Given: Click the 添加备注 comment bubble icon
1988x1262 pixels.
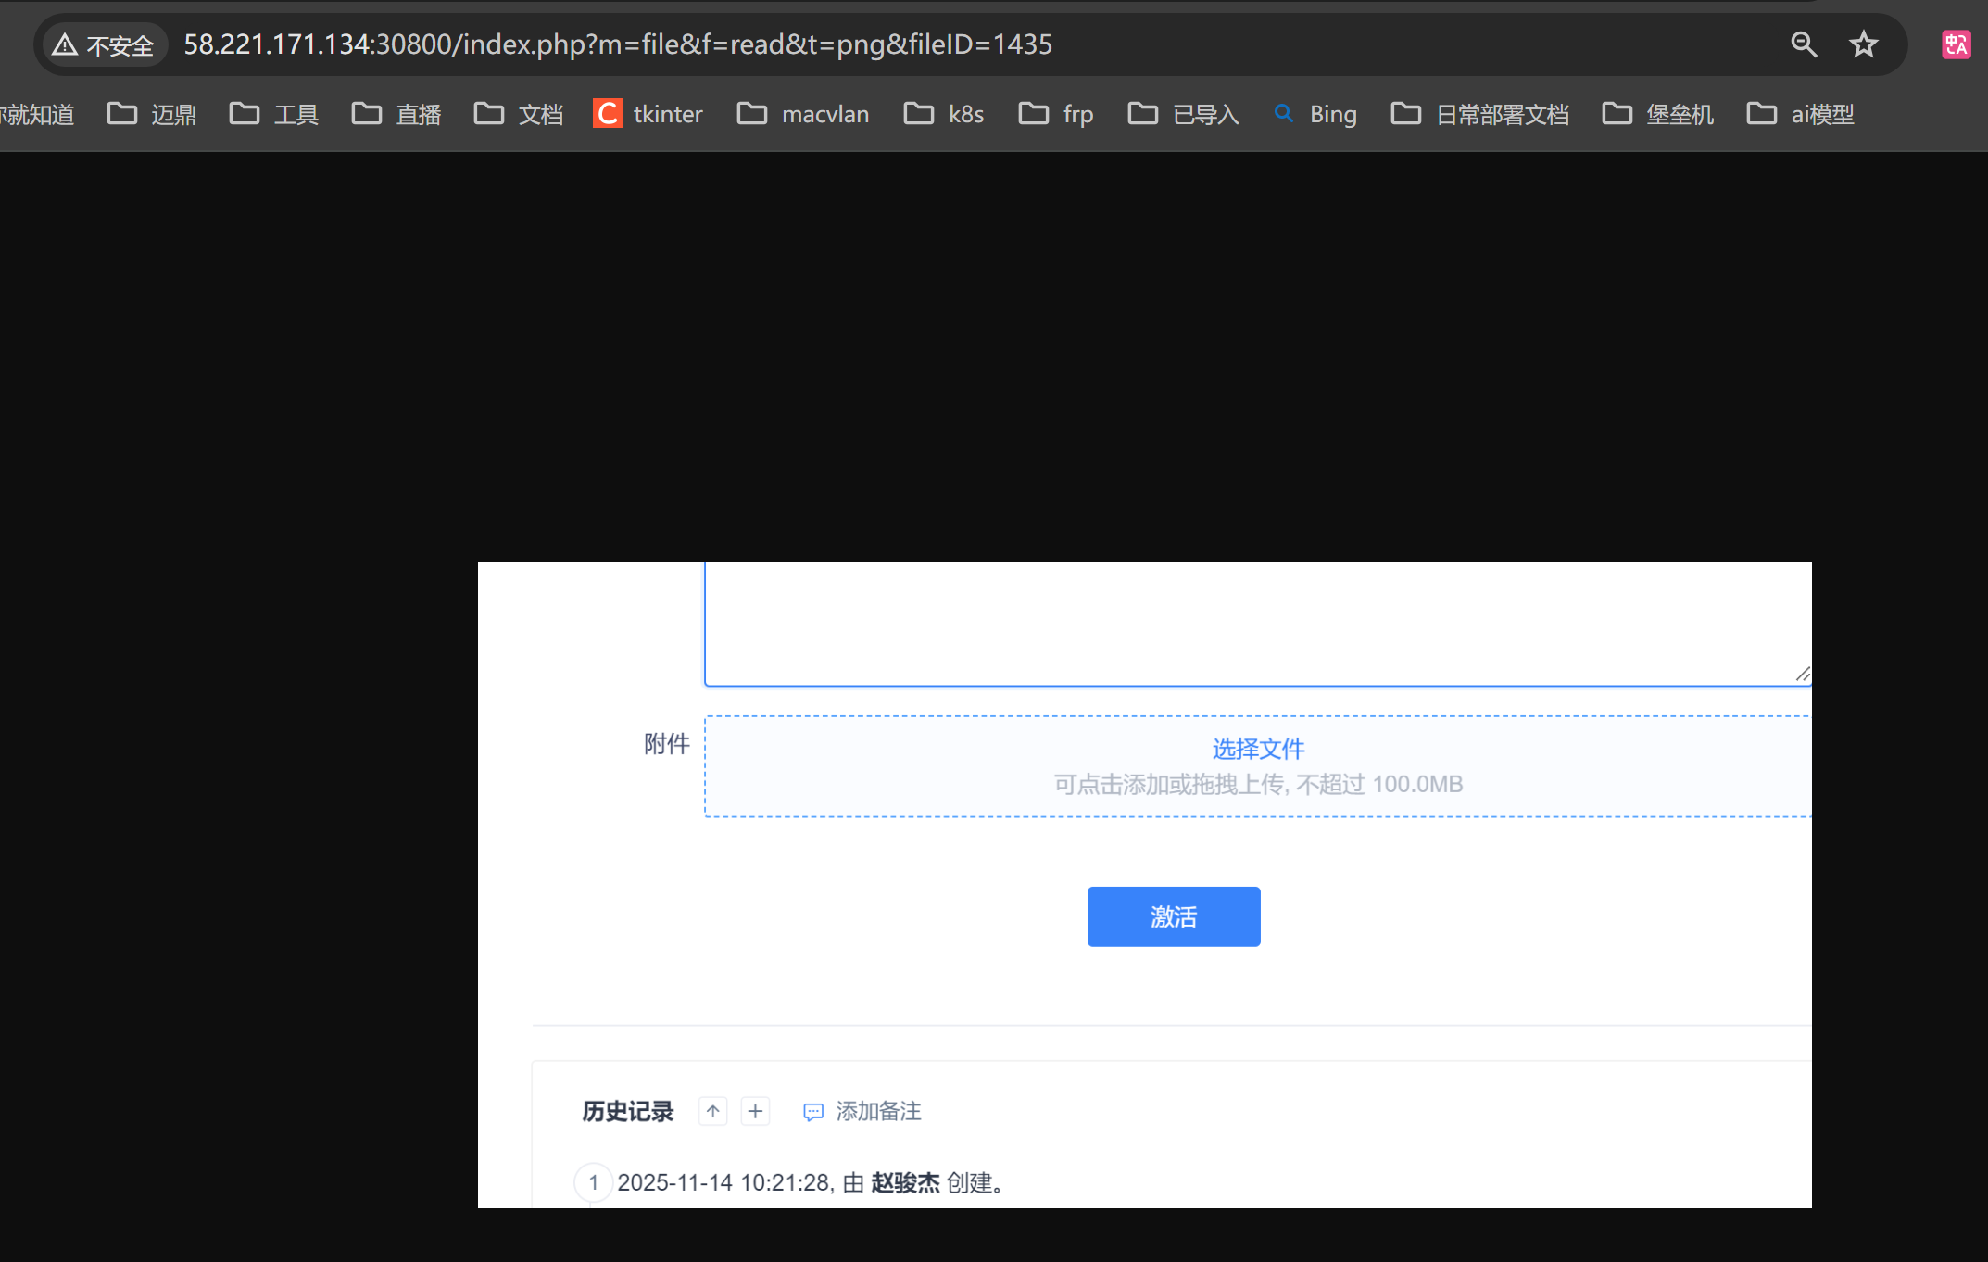Looking at the screenshot, I should pos(812,1112).
